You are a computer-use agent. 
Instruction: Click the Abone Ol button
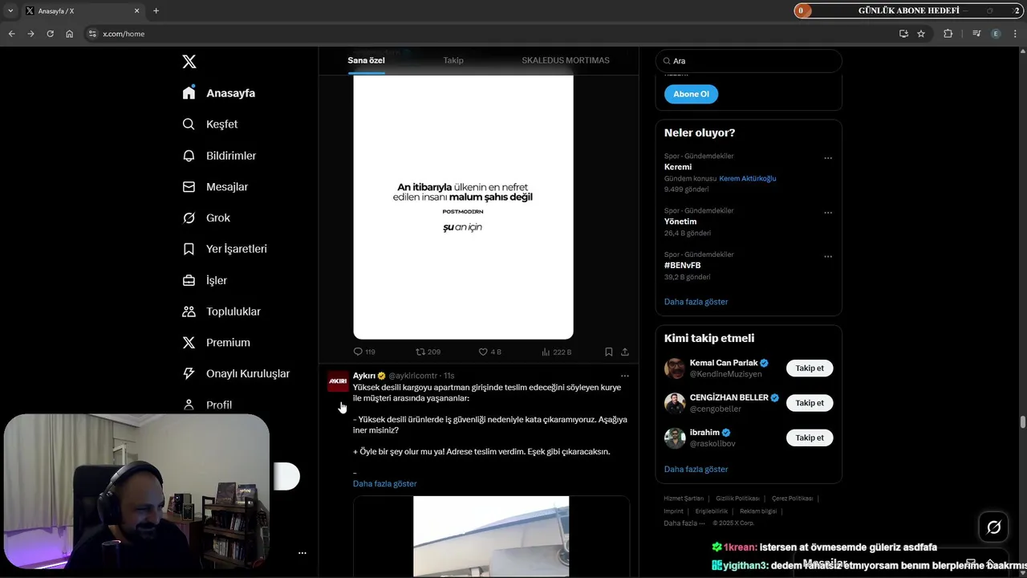coord(691,94)
